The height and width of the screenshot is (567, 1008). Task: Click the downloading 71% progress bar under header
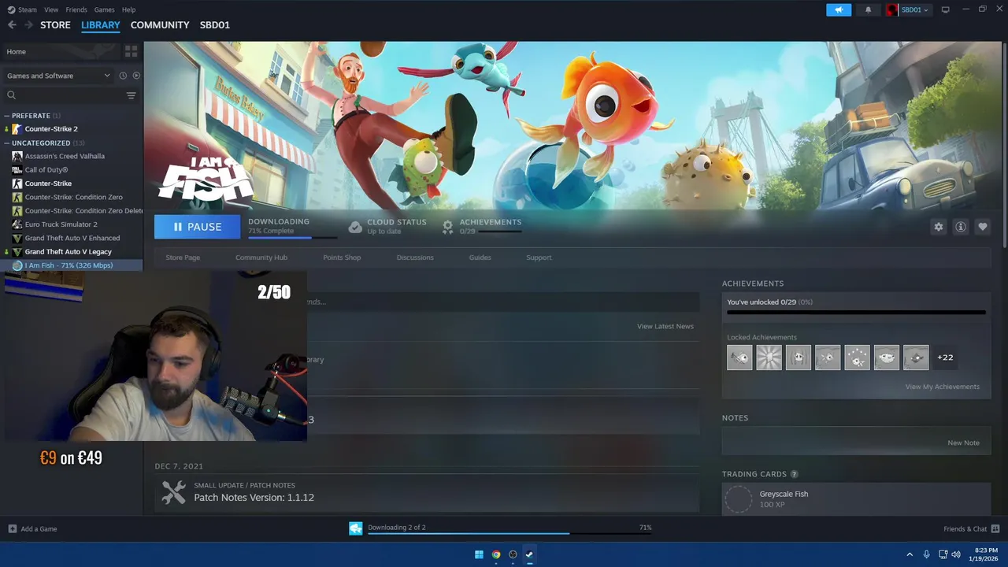click(x=292, y=237)
